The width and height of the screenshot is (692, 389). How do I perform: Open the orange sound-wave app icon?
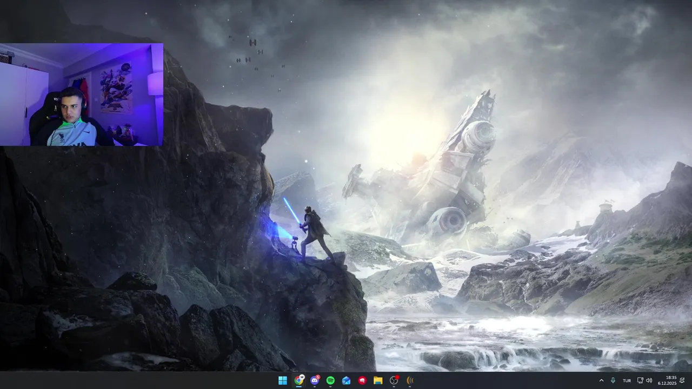pyautogui.click(x=410, y=380)
